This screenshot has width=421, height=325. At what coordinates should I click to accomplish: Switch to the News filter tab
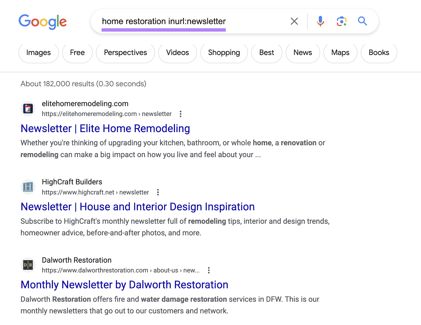coord(302,53)
